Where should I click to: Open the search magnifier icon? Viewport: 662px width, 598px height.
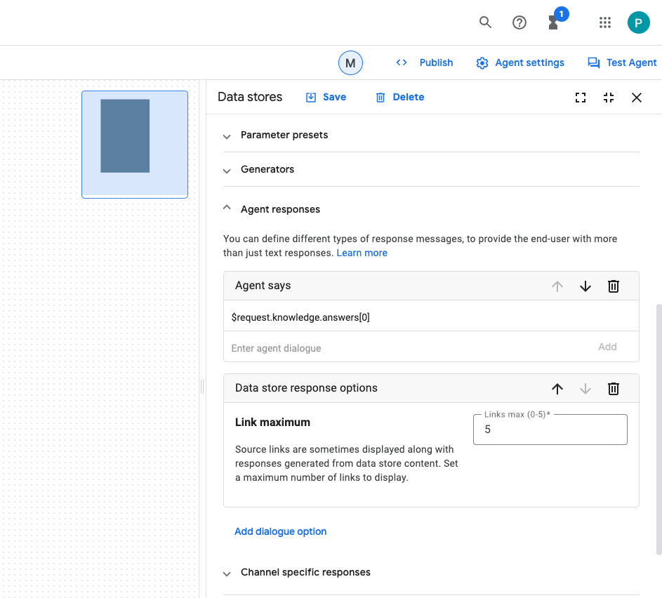[x=485, y=22]
